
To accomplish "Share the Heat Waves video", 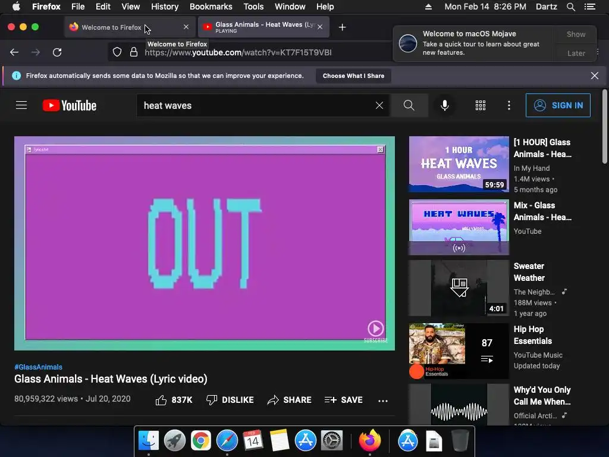I will tap(290, 400).
